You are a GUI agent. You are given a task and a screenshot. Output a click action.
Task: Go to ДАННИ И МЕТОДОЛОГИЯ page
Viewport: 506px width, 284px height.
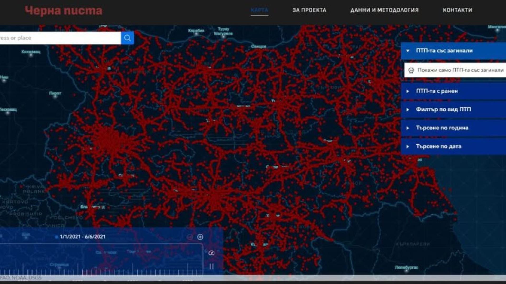point(384,10)
